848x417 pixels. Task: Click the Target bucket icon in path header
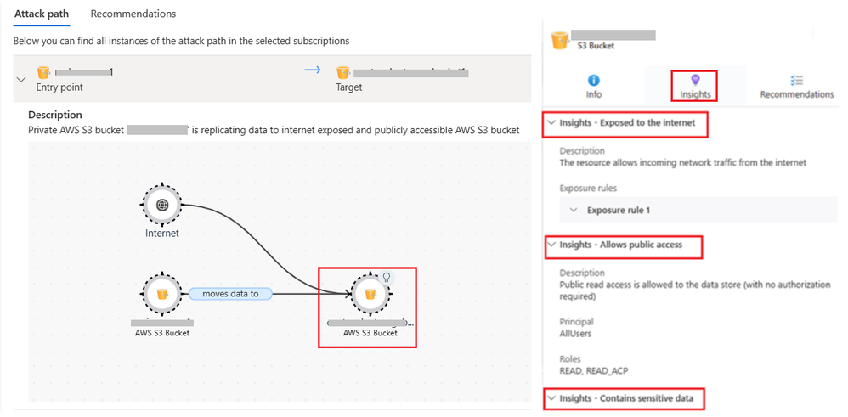(x=343, y=72)
